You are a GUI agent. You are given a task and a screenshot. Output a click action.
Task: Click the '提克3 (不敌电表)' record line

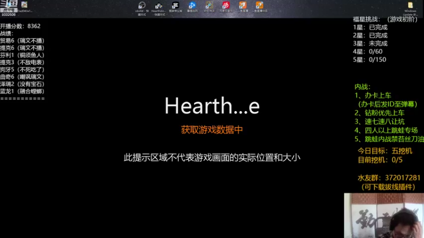(x=22, y=62)
